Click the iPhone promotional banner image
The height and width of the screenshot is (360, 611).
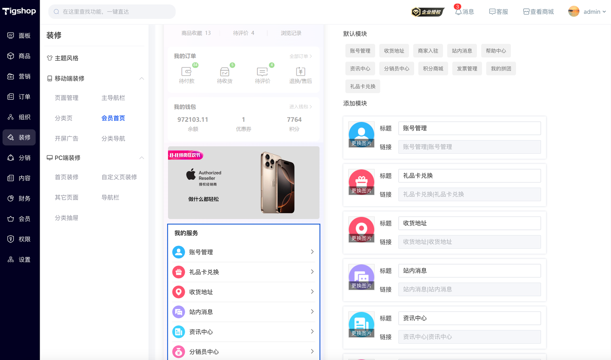244,182
